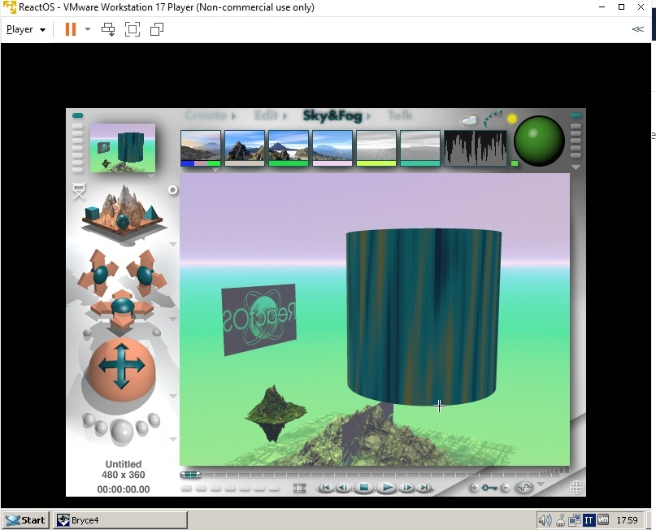Enter VMware full screen mode

[x=133, y=30]
